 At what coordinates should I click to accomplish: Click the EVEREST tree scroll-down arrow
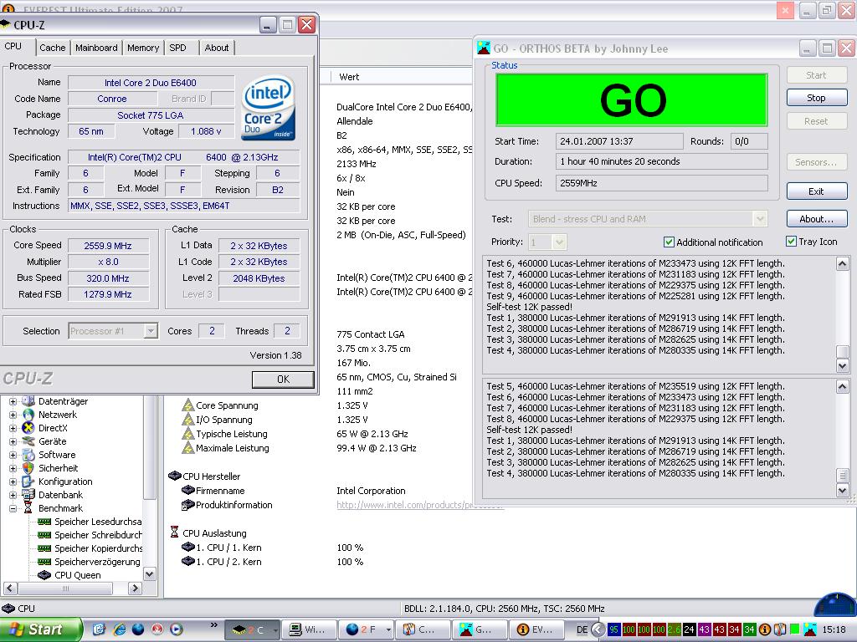pos(149,574)
